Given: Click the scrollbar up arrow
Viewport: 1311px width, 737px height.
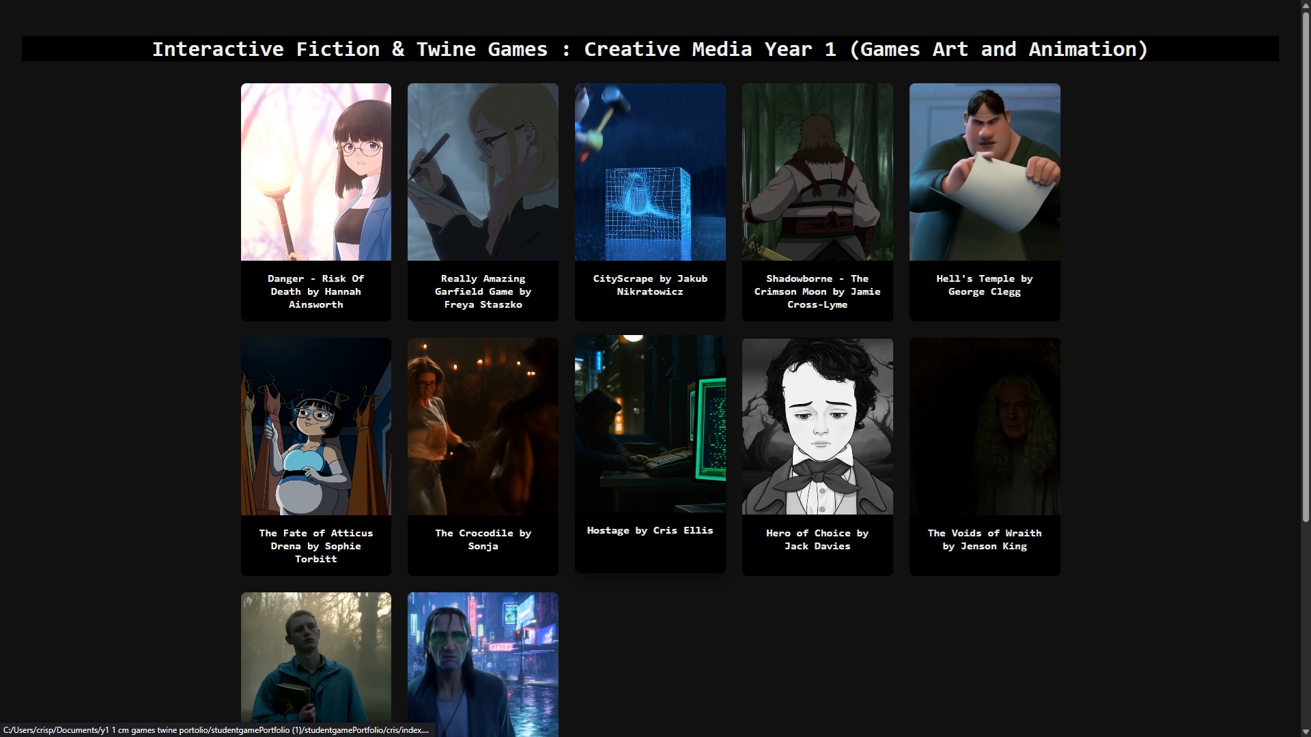Looking at the screenshot, I should click(x=1306, y=5).
